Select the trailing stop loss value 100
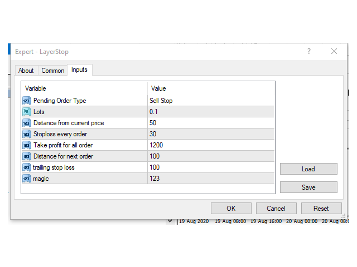The width and height of the screenshot is (357, 267). click(211, 167)
